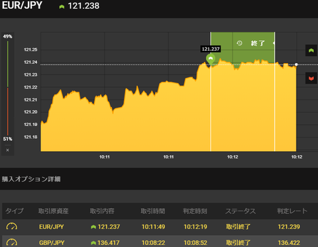
Task: Close the sentiment bar with the X
Action: (x=7, y=150)
